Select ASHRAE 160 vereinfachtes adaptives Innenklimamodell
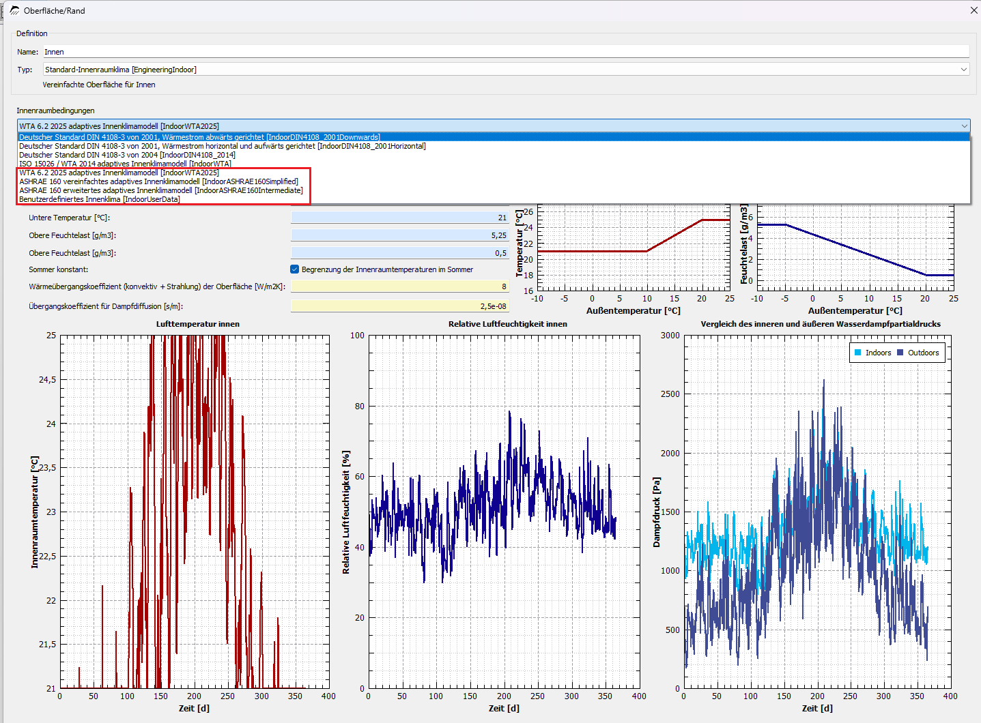Viewport: 981px width, 723px height. click(x=494, y=181)
